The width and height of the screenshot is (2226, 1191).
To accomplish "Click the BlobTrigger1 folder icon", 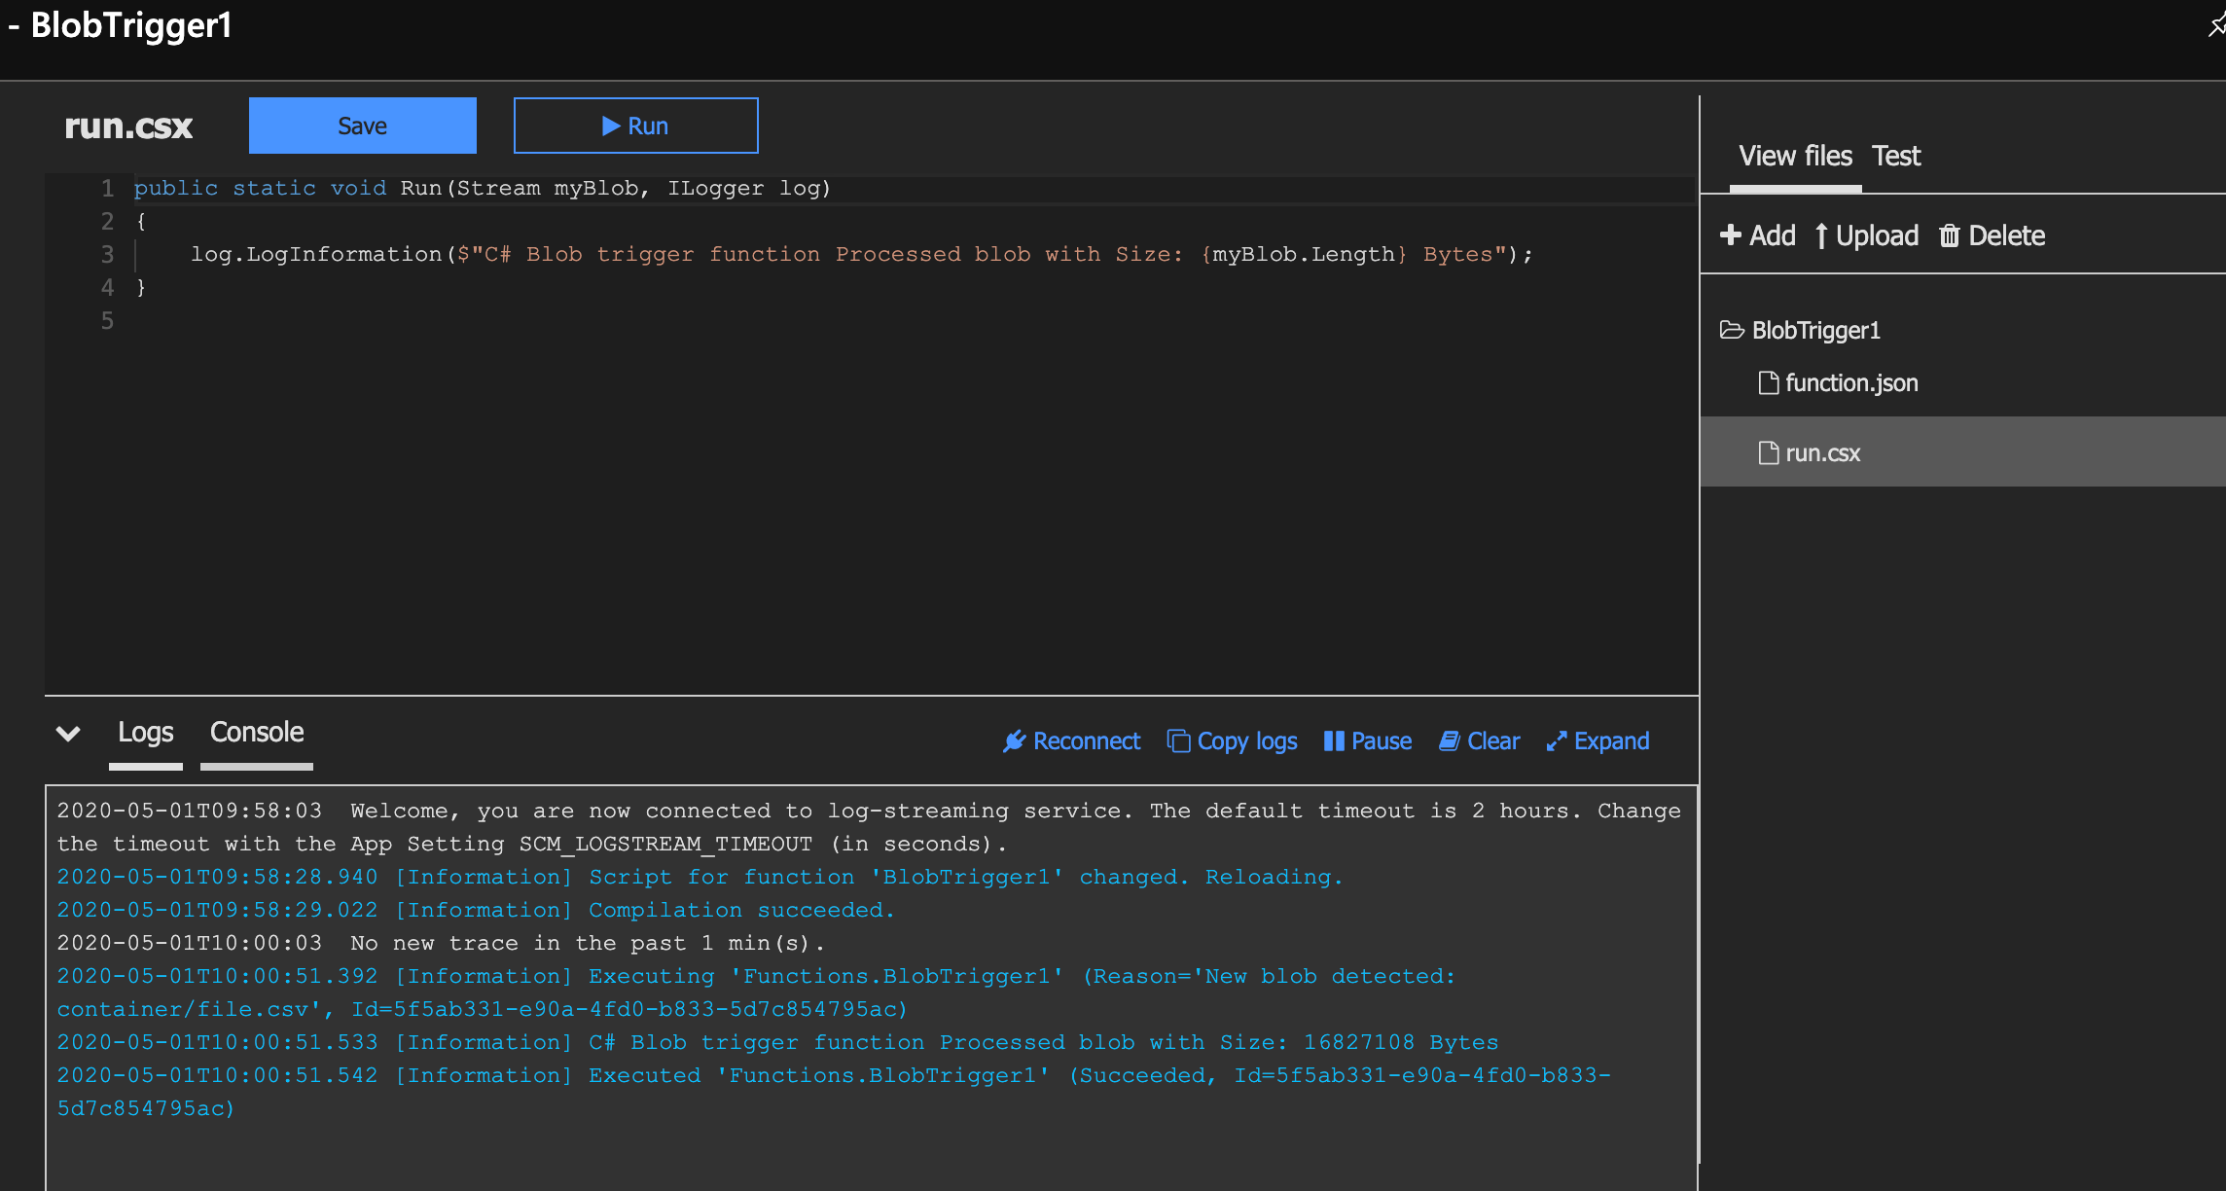I will click(x=1732, y=330).
